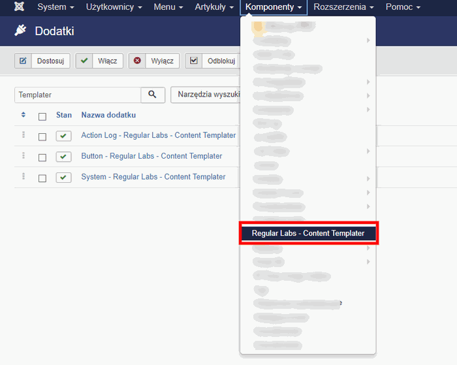Click drag handle of Action Log row
This screenshot has width=457, height=365.
pos(24,135)
